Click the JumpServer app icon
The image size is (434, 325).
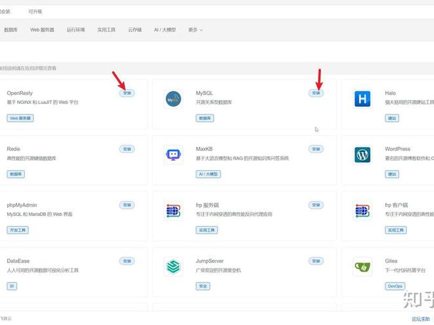click(x=173, y=266)
